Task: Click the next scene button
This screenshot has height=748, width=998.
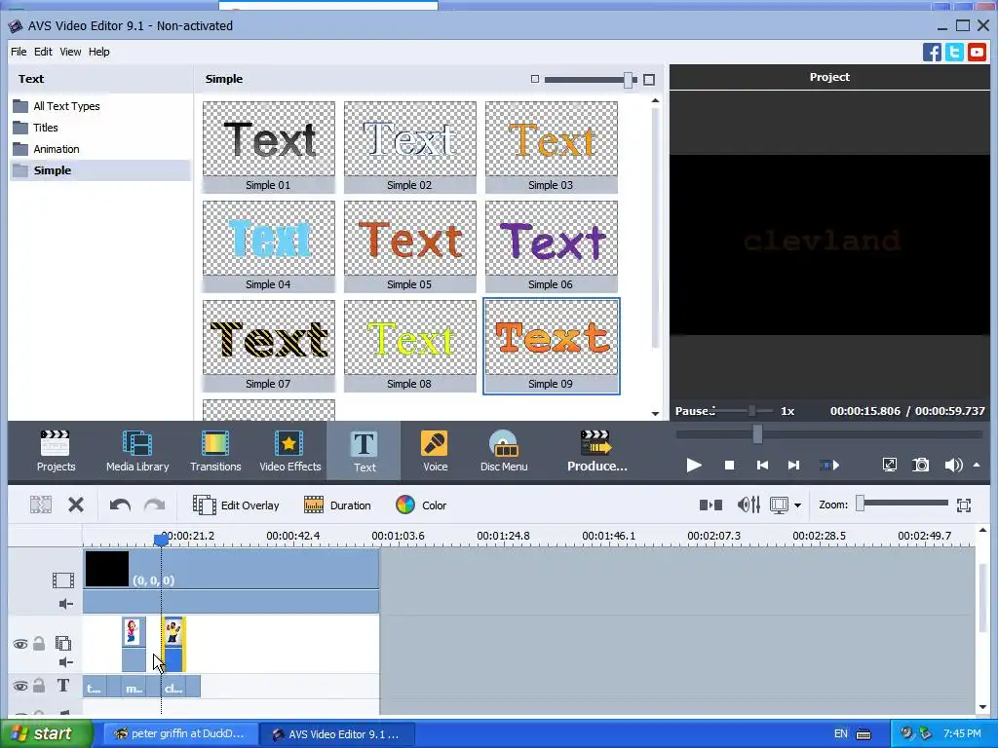Action: pos(828,465)
